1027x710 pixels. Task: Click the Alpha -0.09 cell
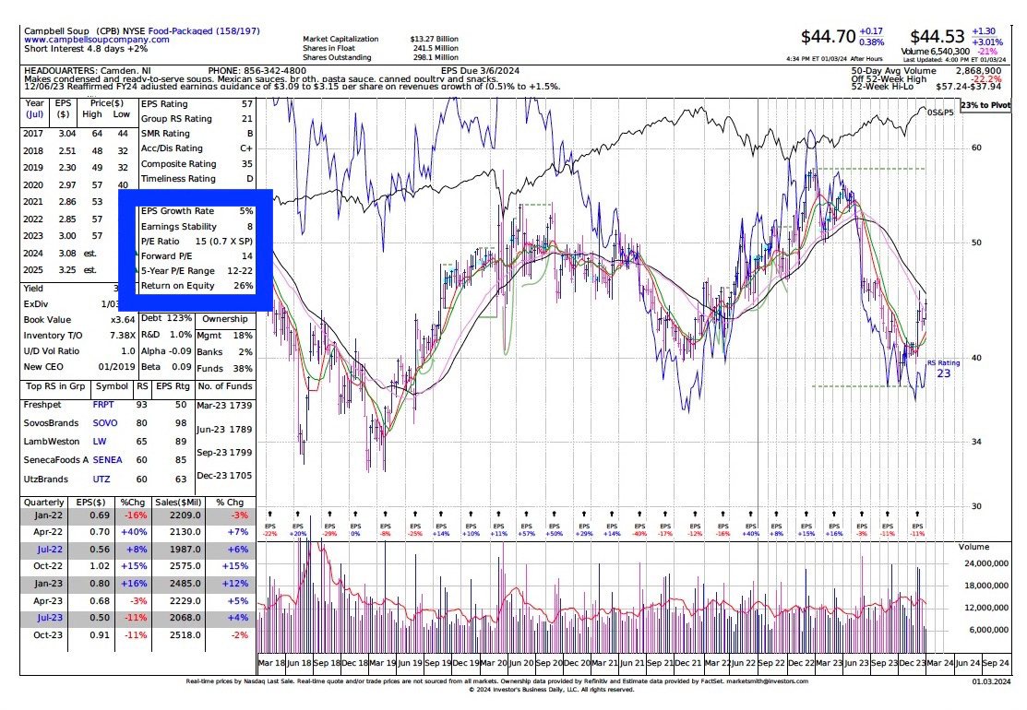tap(166, 351)
